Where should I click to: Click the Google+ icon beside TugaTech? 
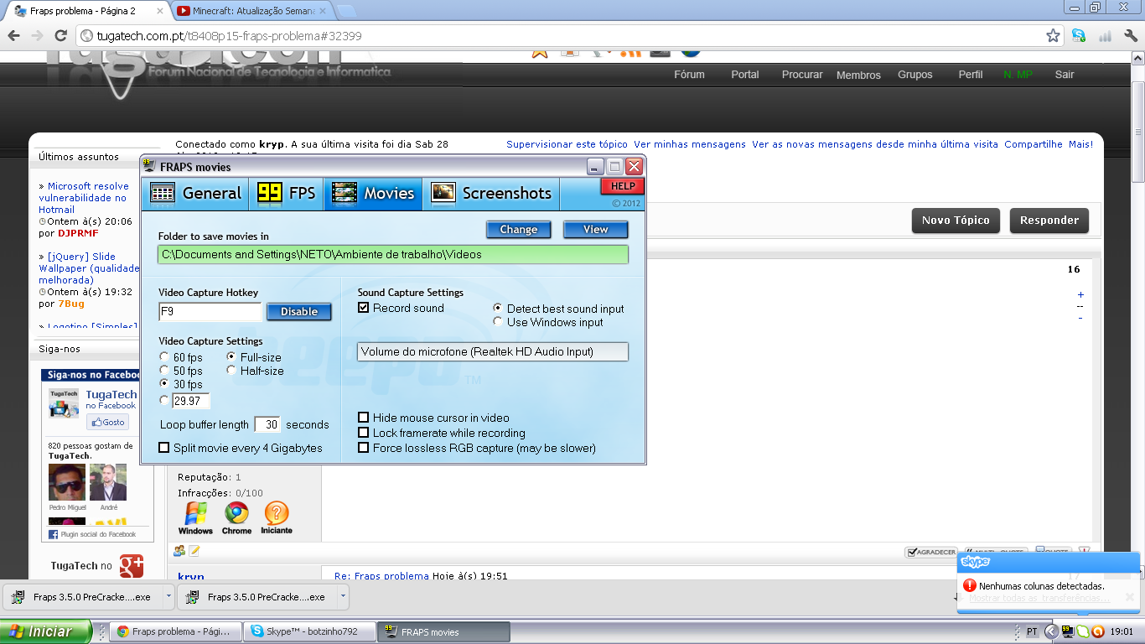tap(131, 566)
